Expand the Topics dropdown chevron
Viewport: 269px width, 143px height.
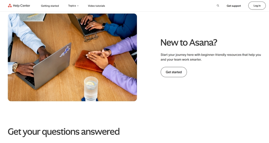point(78,6)
